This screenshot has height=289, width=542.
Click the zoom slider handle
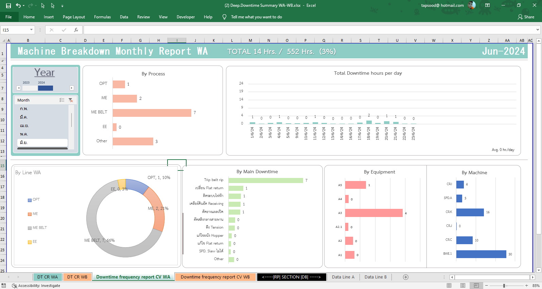pos(504,286)
